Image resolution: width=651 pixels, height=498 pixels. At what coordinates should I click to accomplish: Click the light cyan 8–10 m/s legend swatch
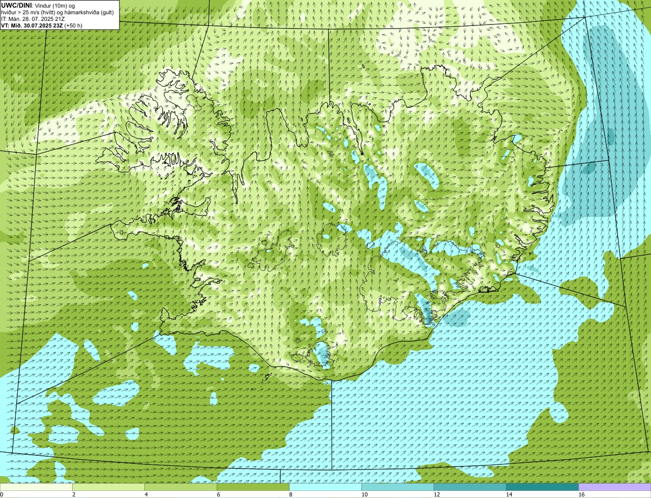click(x=325, y=487)
